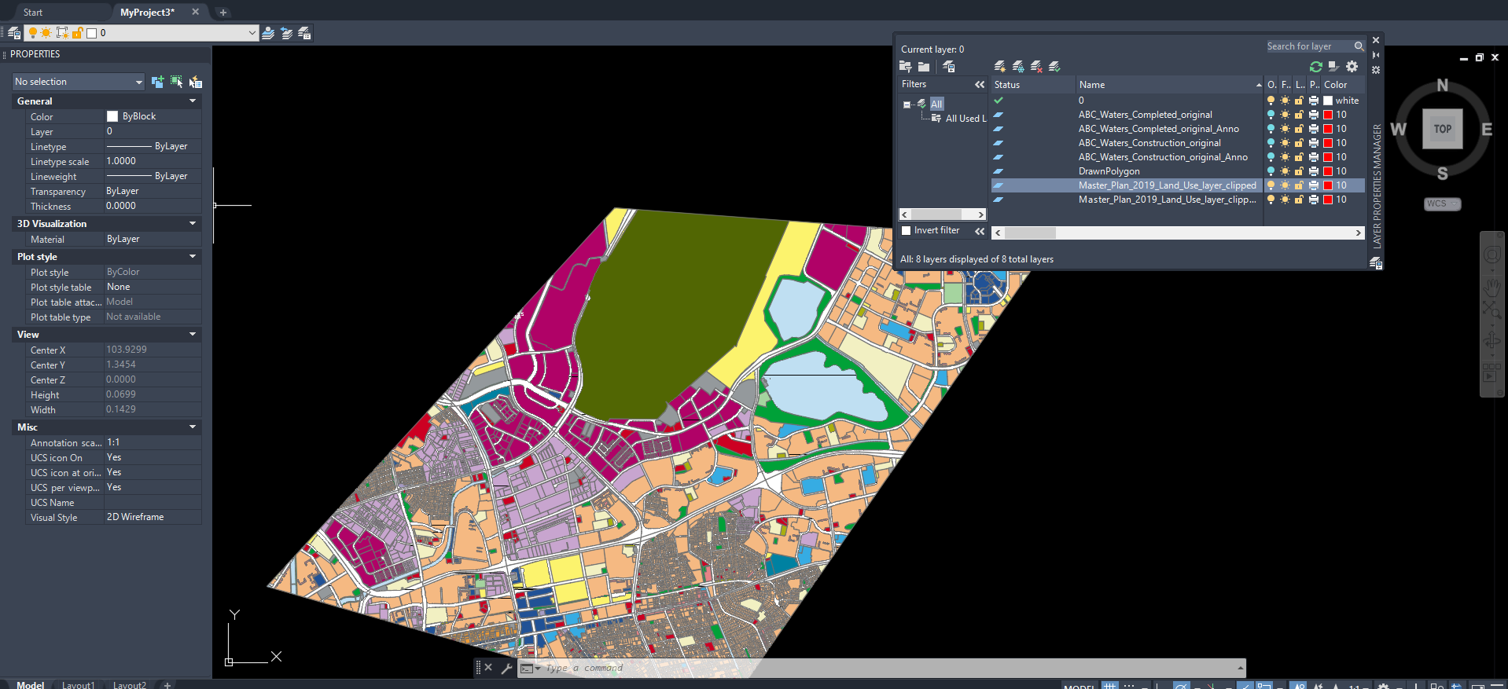Refresh the layer list
Screen dimensions: 1508x689
tap(1316, 67)
